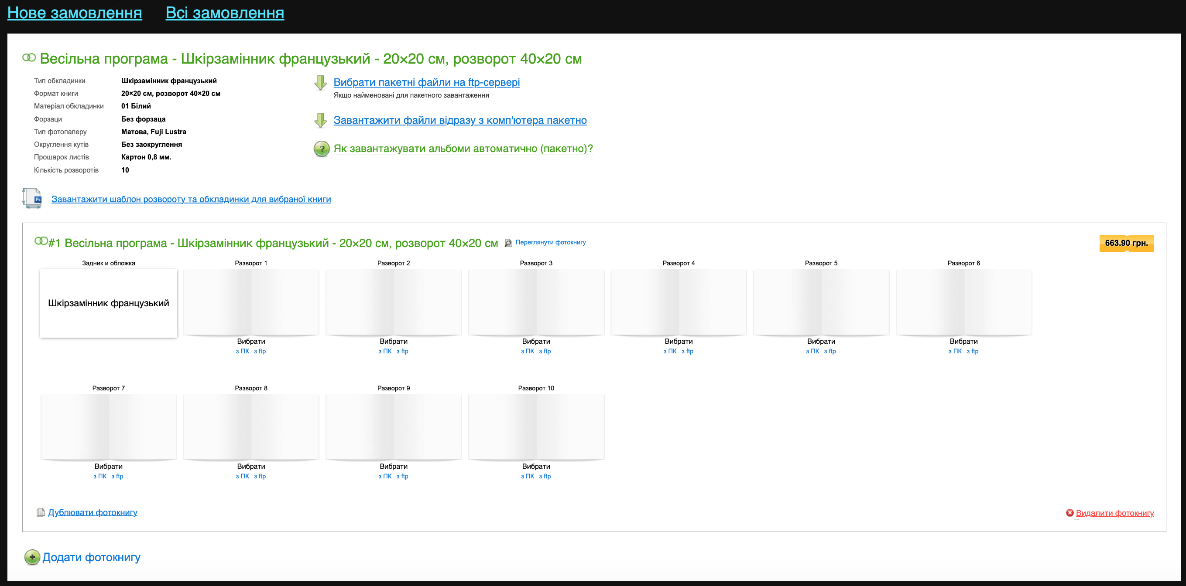This screenshot has height=586, width=1186.
Task: Click green arrow icon for batch computer upload
Action: 320,120
